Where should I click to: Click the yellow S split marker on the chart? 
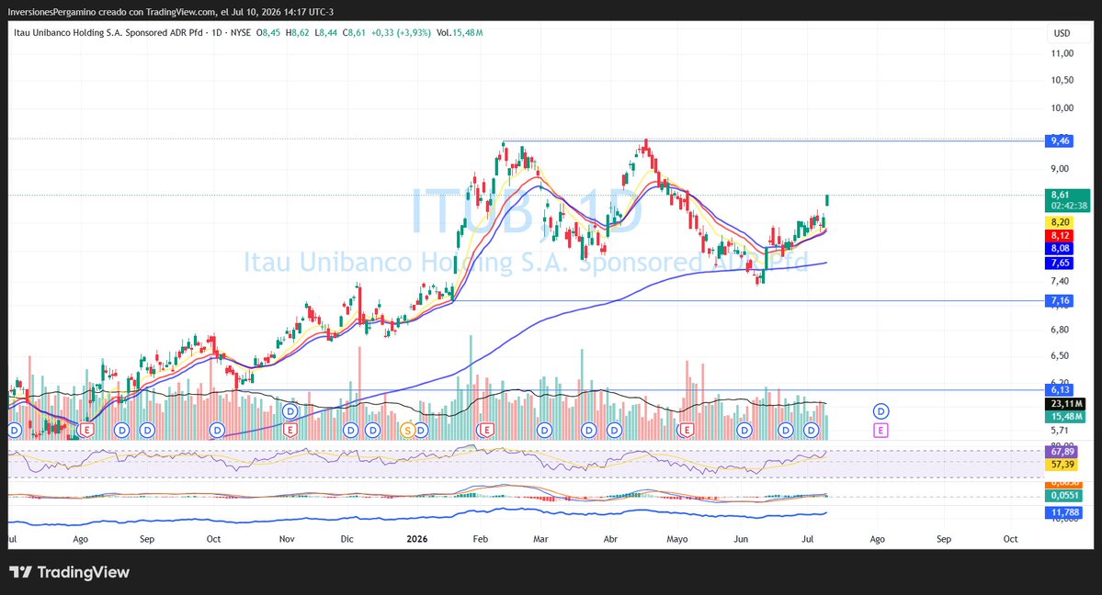[x=407, y=429]
